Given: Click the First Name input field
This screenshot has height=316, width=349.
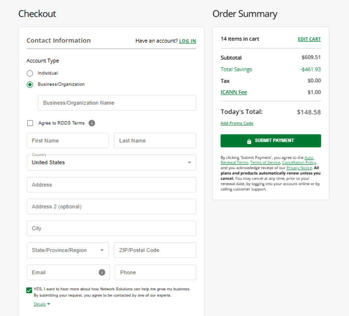Looking at the screenshot, I should click(x=67, y=141).
